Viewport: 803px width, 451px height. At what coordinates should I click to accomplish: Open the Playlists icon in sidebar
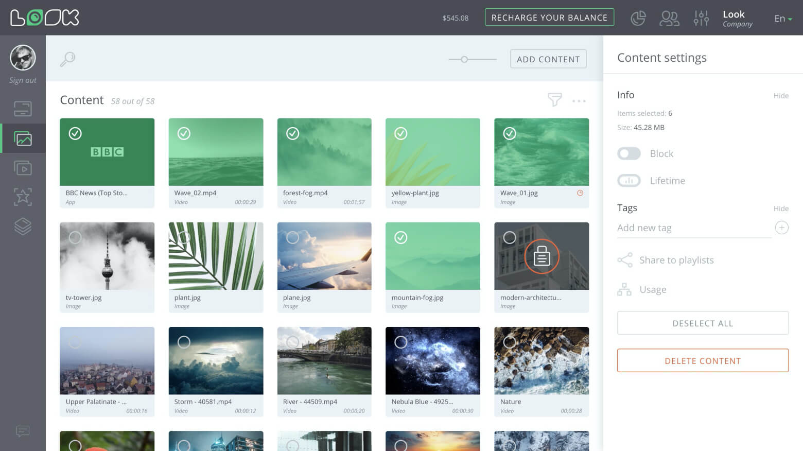(23, 168)
